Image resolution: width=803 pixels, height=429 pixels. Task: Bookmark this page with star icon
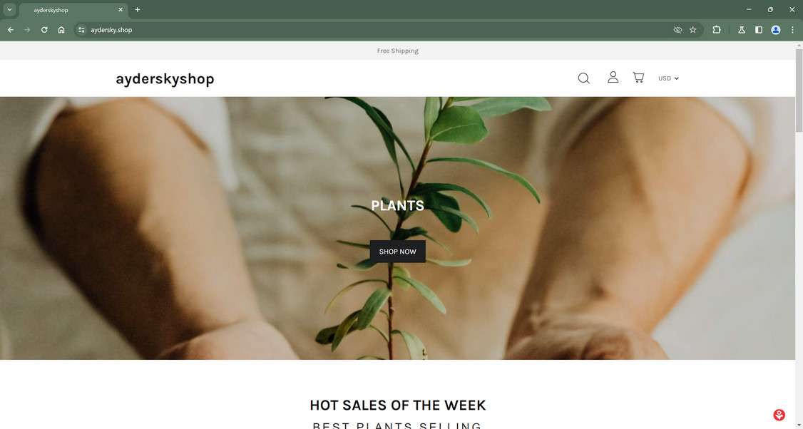pyautogui.click(x=693, y=30)
